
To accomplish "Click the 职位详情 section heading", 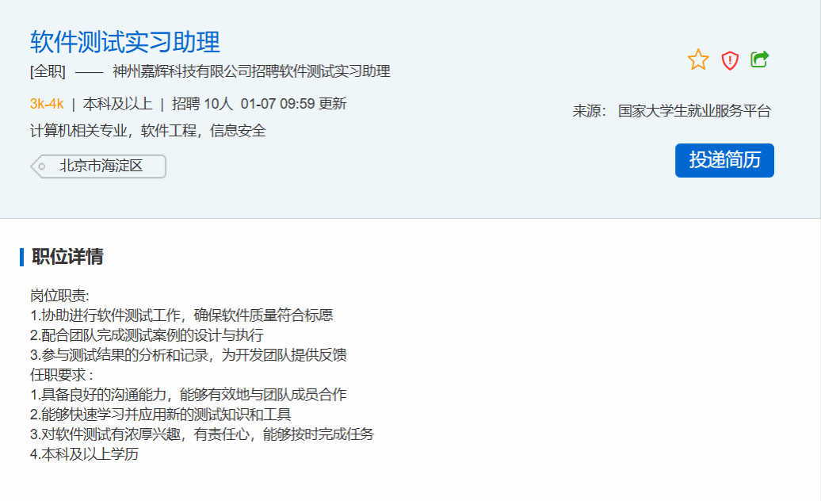I will click(67, 257).
